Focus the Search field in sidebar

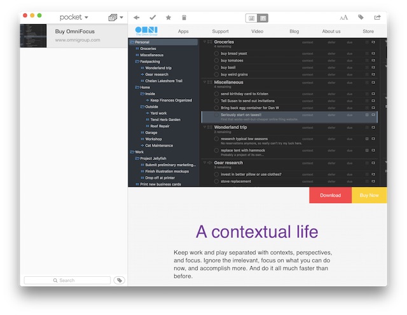(x=67, y=280)
